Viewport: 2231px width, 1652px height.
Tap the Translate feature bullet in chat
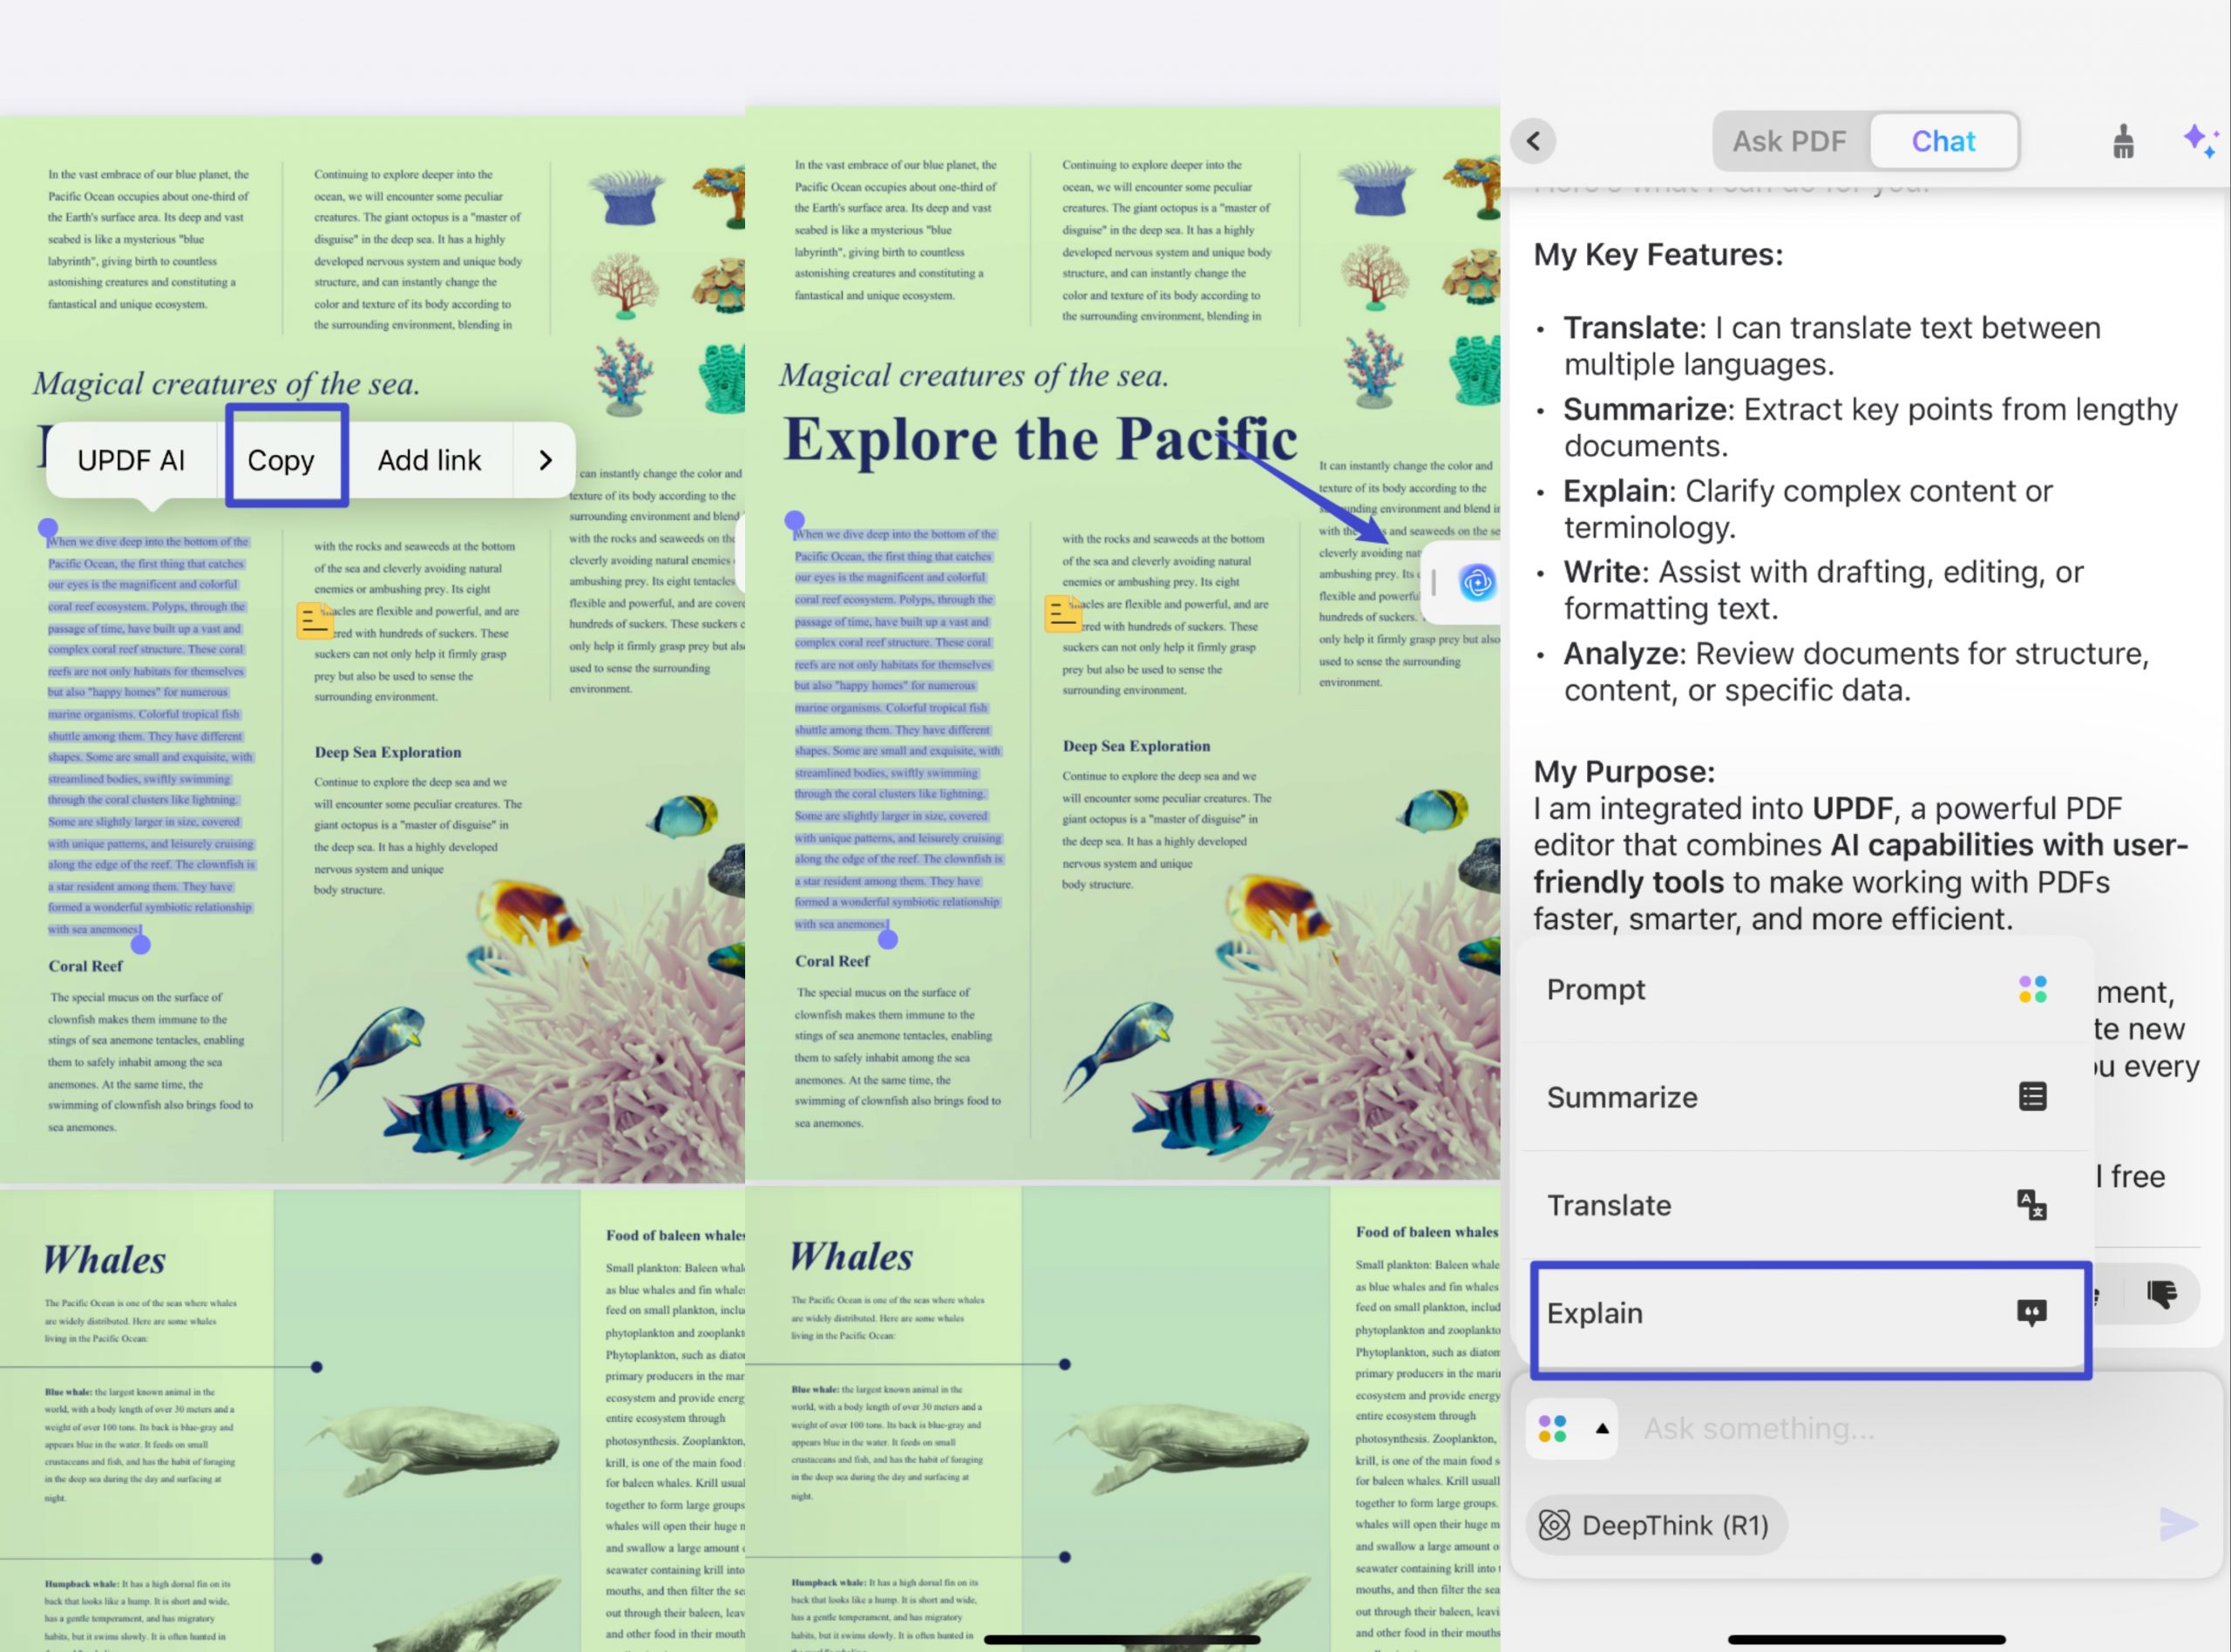pyautogui.click(x=1832, y=346)
